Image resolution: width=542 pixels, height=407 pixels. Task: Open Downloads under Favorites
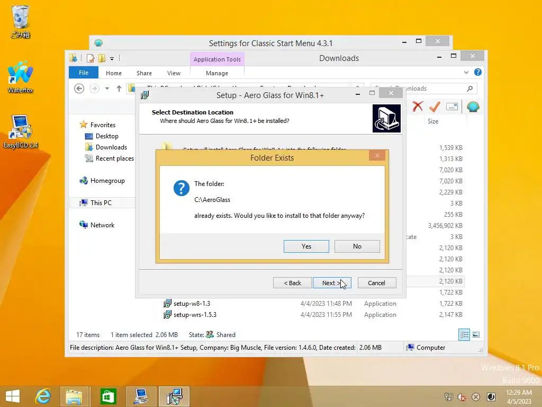(111, 147)
